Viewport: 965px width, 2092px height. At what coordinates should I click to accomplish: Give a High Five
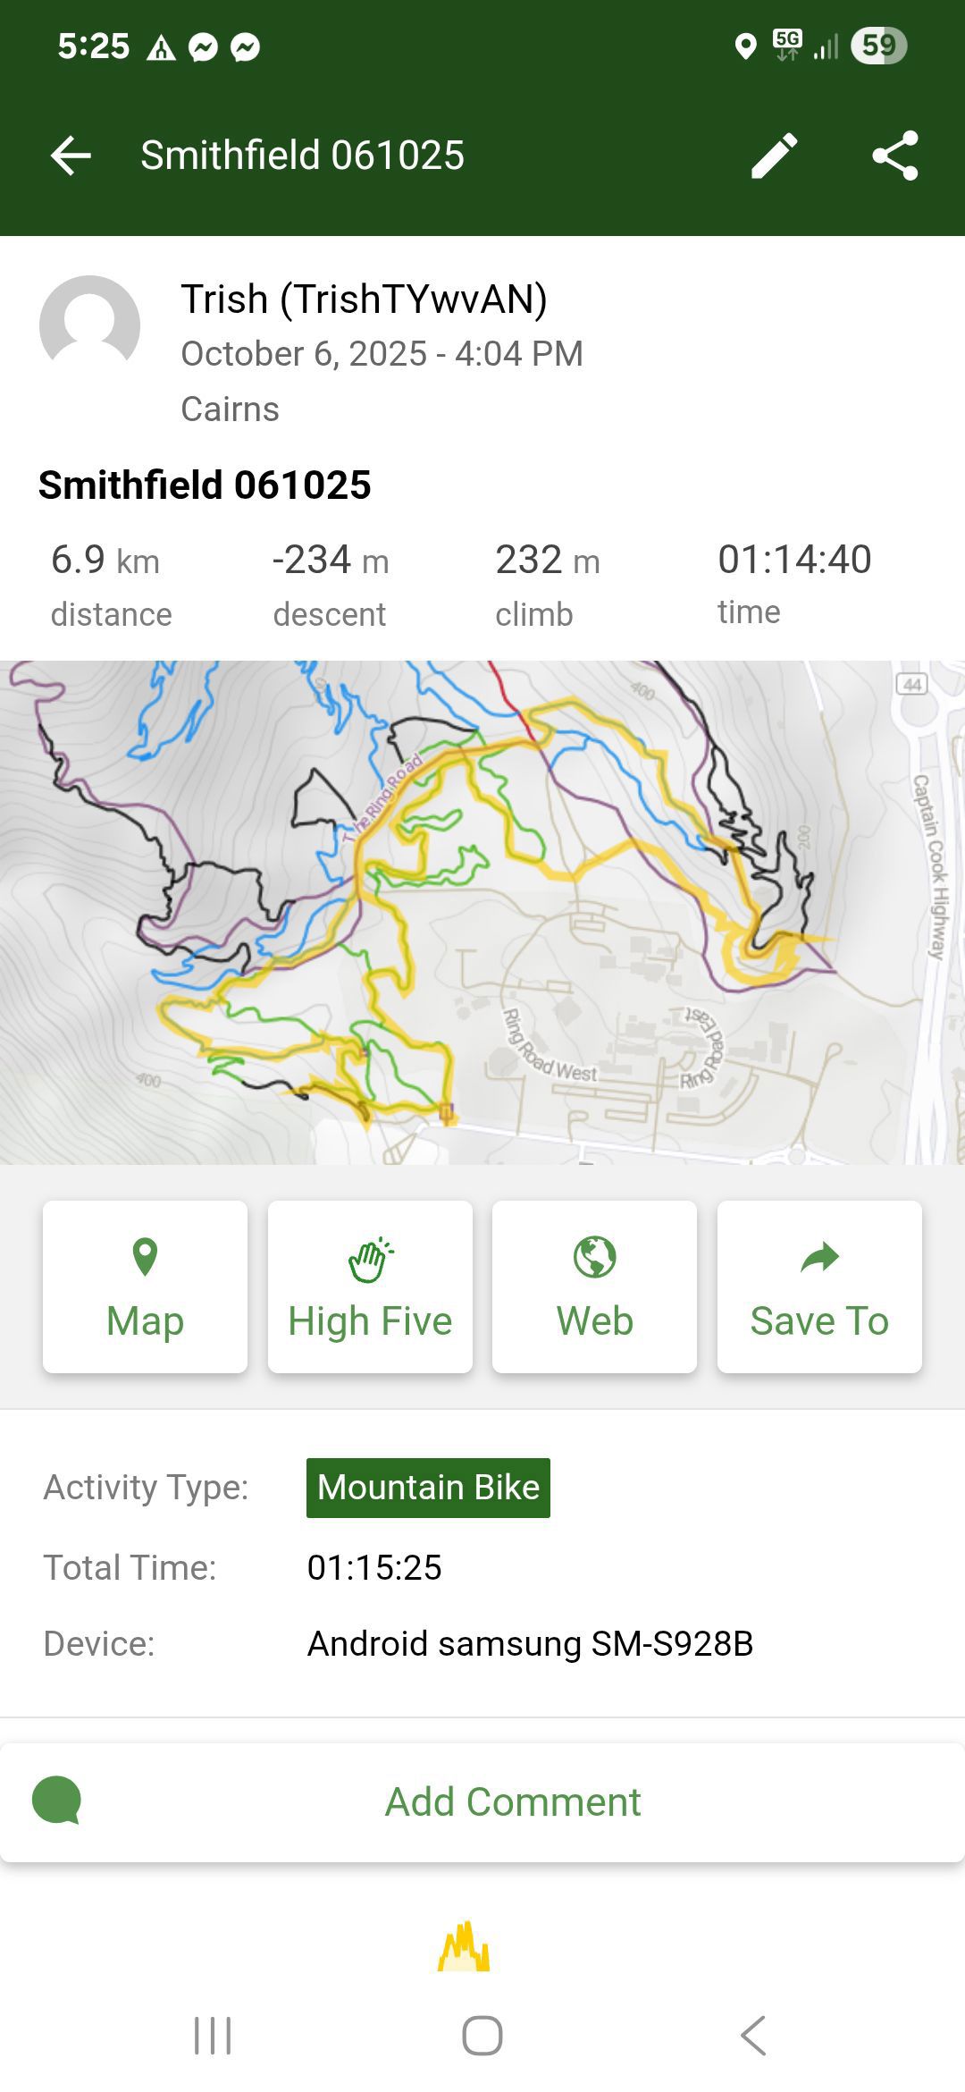(370, 1286)
